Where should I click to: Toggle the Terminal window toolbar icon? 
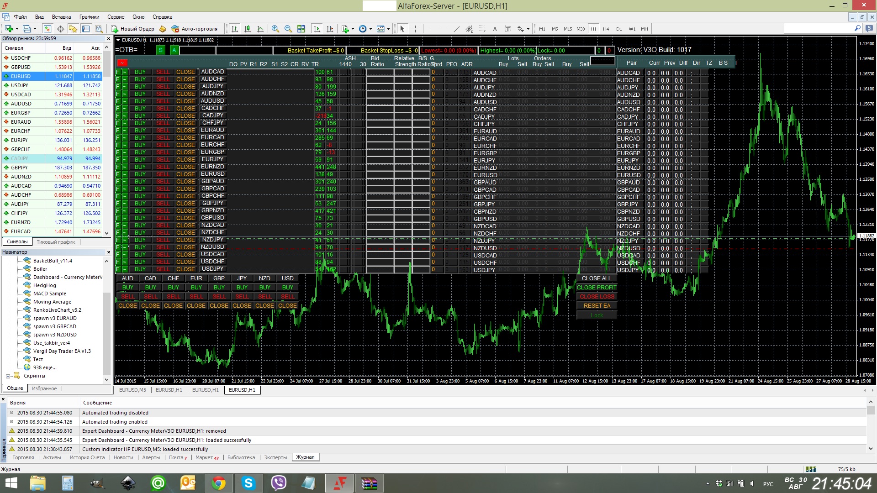[x=86, y=29]
